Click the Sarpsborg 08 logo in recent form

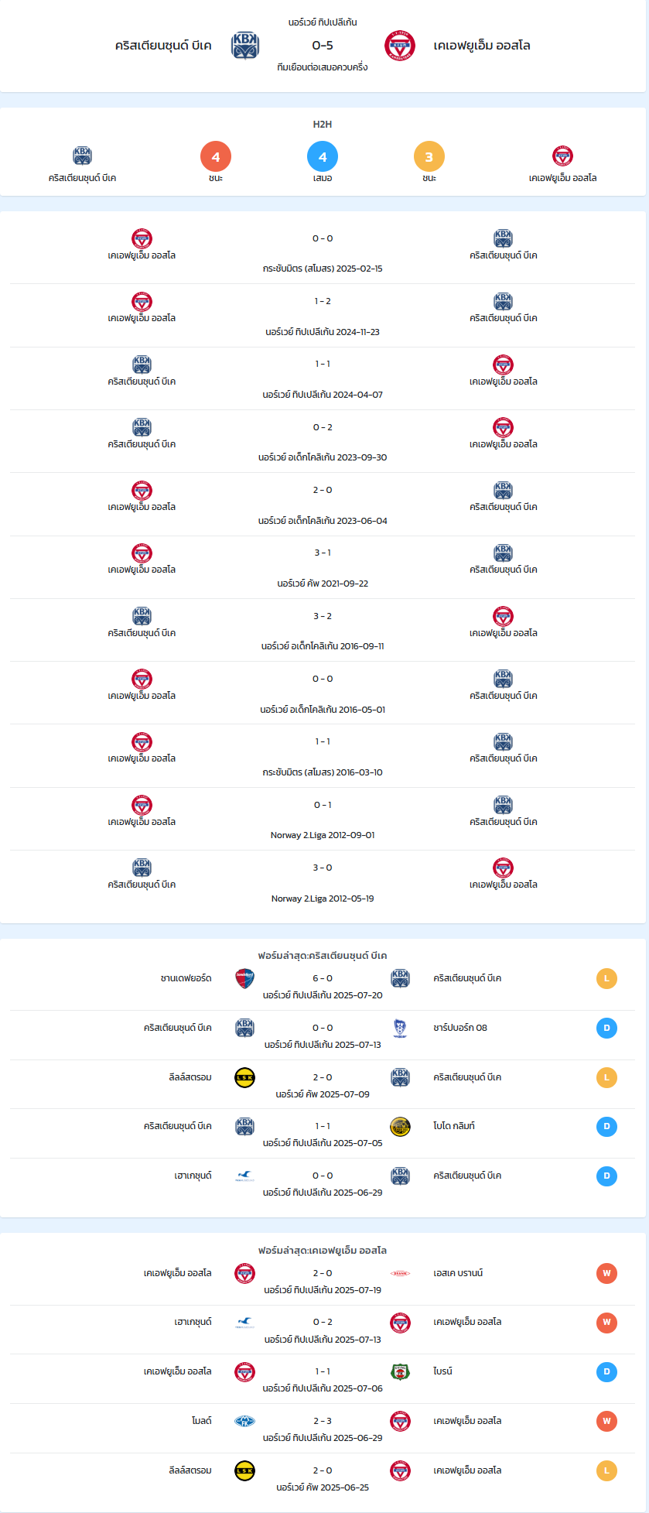tap(400, 1028)
